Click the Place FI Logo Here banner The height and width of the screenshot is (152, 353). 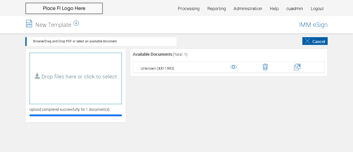(x=64, y=8)
